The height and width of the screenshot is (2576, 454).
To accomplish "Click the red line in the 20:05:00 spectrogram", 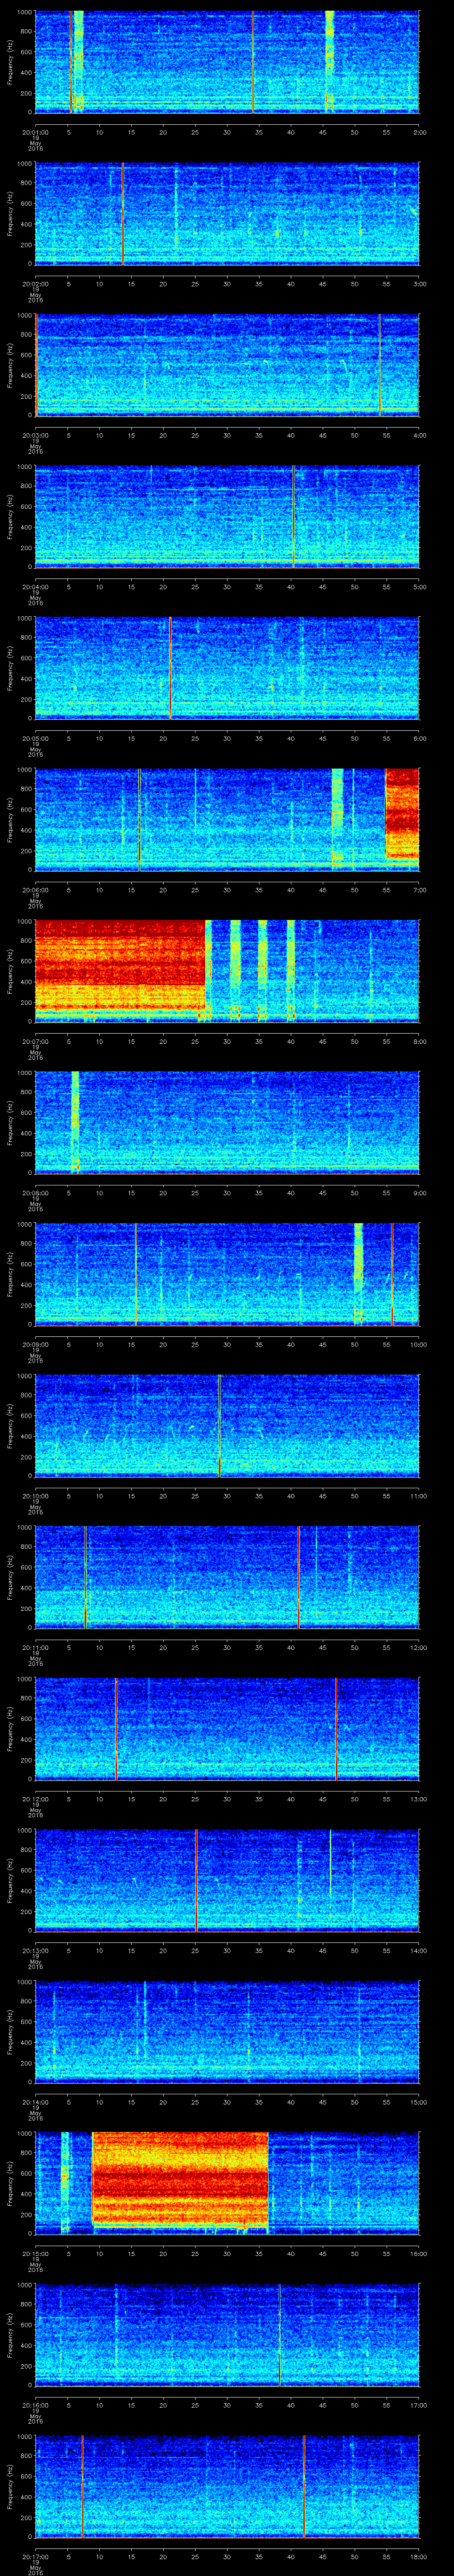I will point(171,668).
